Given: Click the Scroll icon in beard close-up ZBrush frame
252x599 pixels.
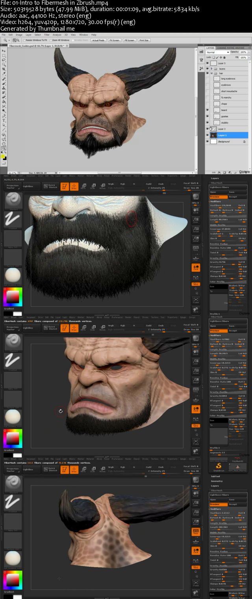Looking at the screenshot, I should click(196, 210).
